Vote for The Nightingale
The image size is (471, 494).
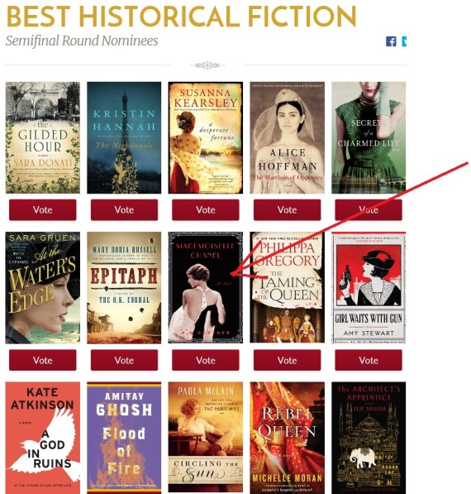tap(124, 210)
